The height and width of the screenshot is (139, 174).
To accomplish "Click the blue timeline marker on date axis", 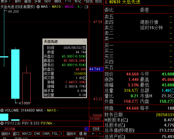I will 87,129.
